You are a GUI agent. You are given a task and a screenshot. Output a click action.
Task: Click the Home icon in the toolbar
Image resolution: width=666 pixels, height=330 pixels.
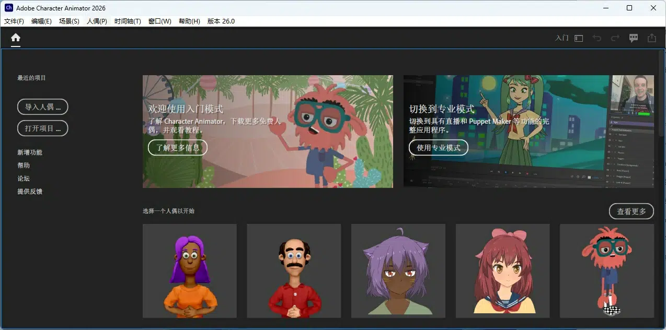[15, 38]
